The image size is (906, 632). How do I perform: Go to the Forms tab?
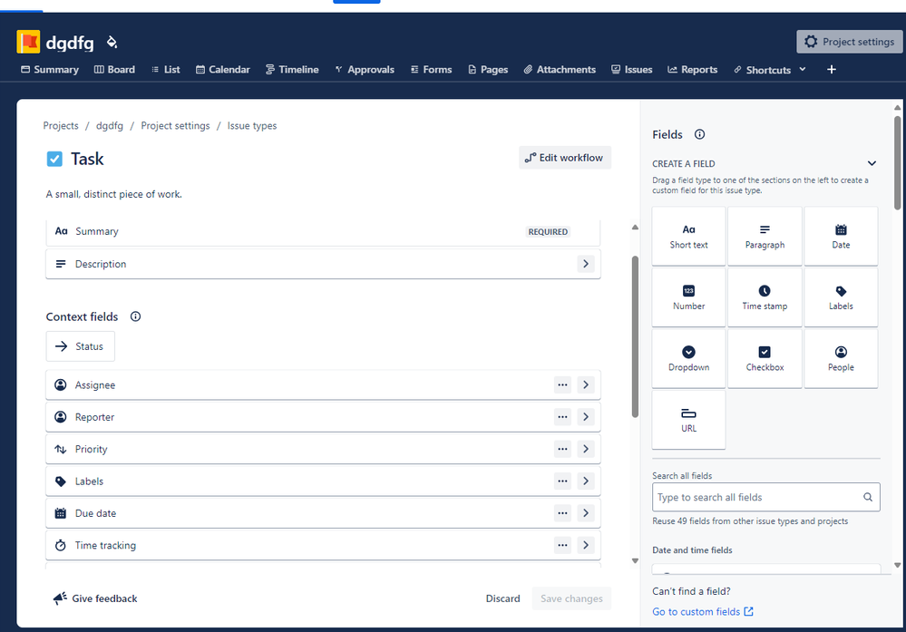[x=431, y=69]
